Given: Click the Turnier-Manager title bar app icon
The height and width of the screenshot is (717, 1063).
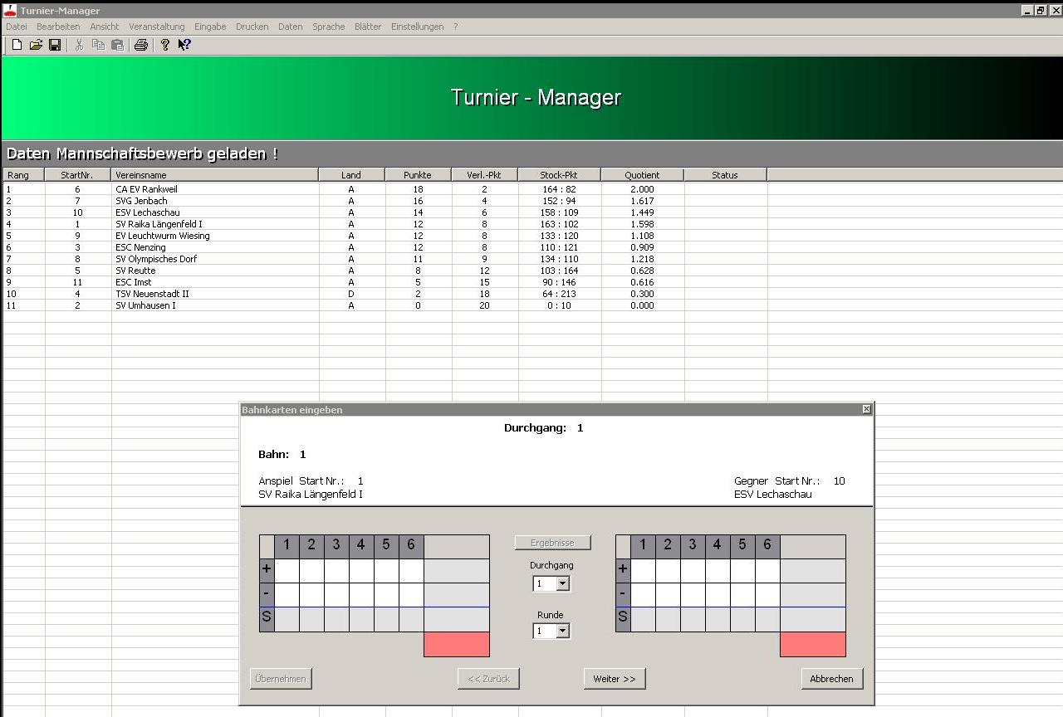Looking at the screenshot, I should pyautogui.click(x=10, y=10).
